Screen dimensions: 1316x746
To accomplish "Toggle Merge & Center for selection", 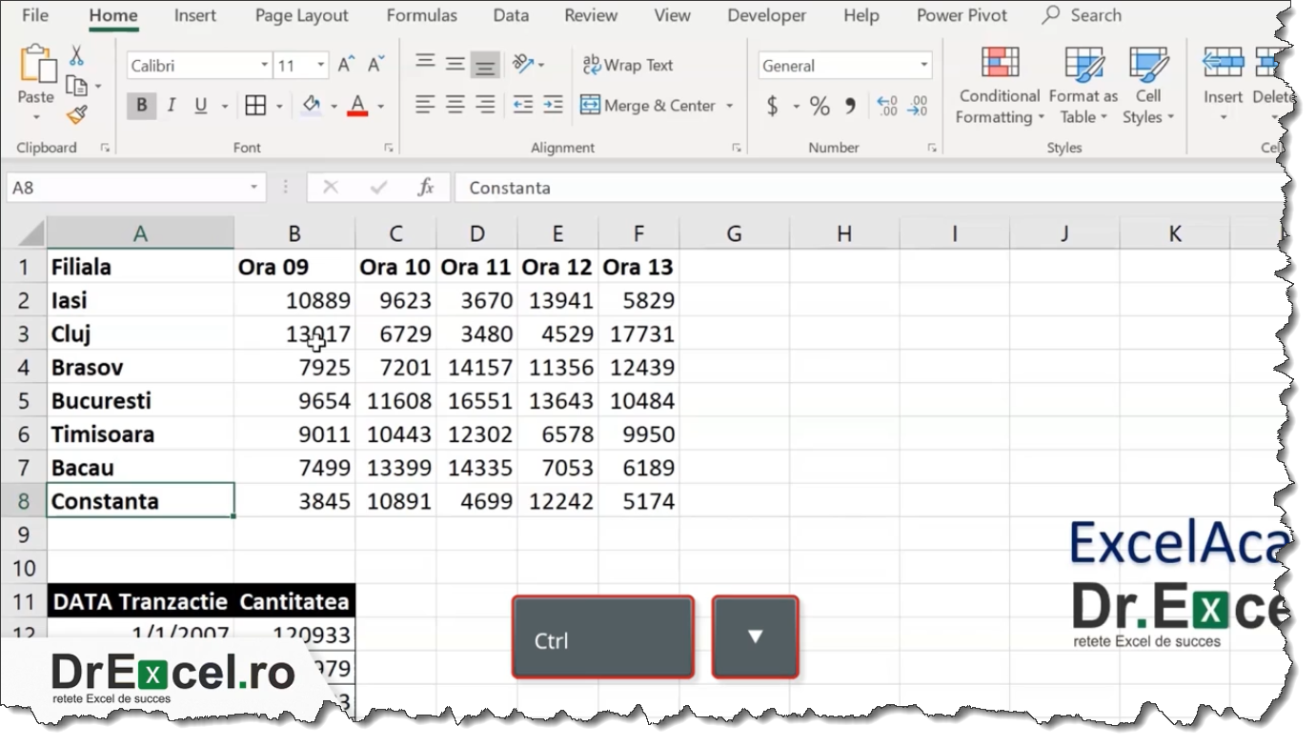I will (x=649, y=105).
